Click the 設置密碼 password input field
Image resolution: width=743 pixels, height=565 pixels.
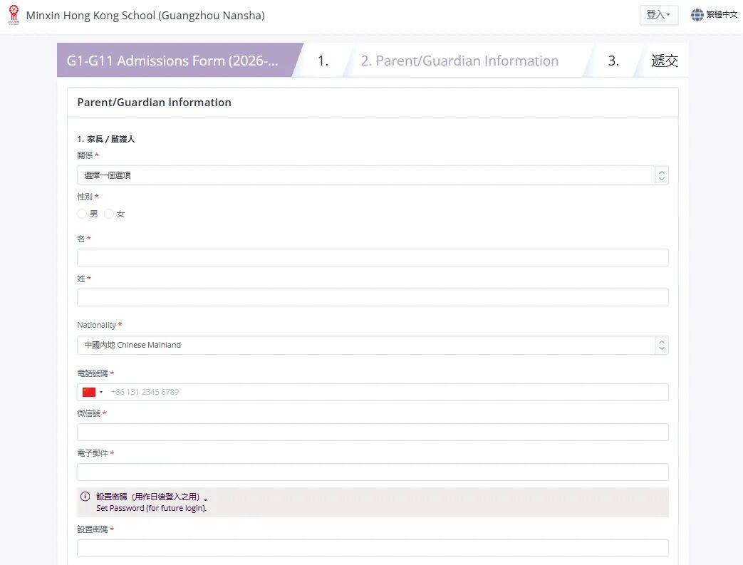coord(372,548)
